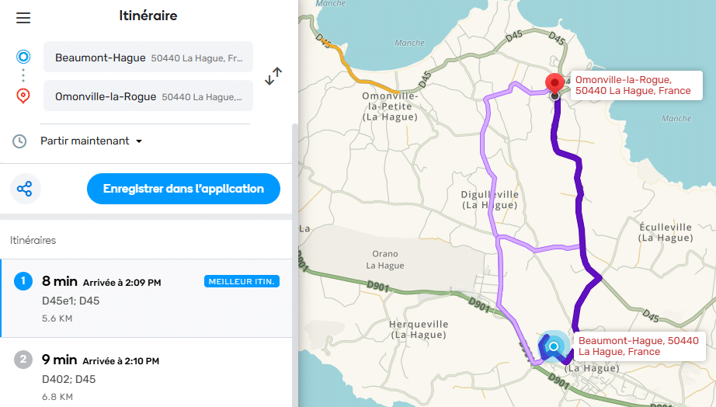Click the blue origin circle icon
This screenshot has width=716, height=407.
[x=23, y=57]
